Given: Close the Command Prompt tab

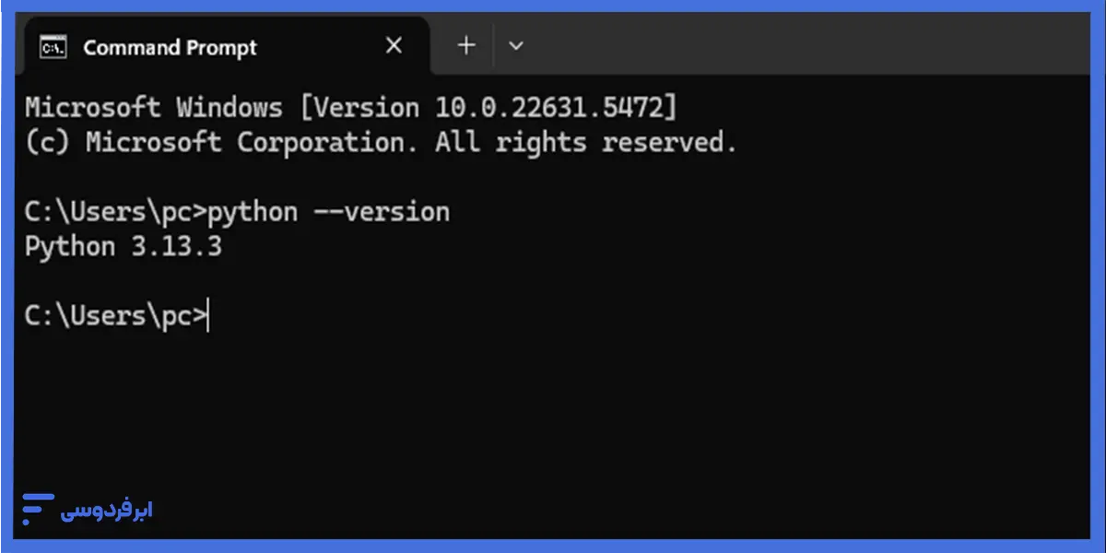Looking at the screenshot, I should tap(394, 45).
